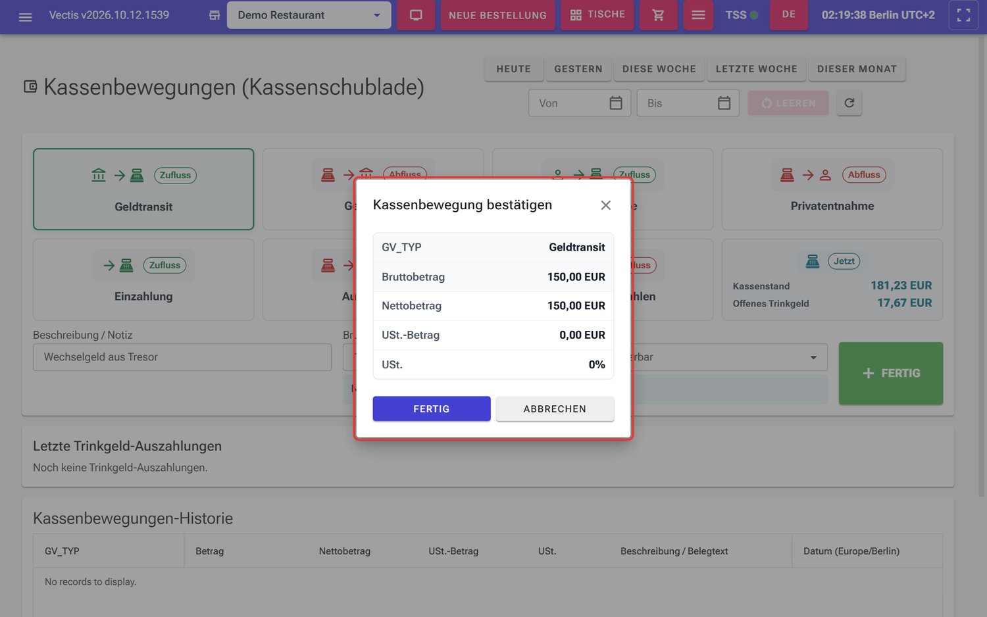Select the Geldtransit Zufluss card
Image resolution: width=987 pixels, height=617 pixels.
coord(143,189)
